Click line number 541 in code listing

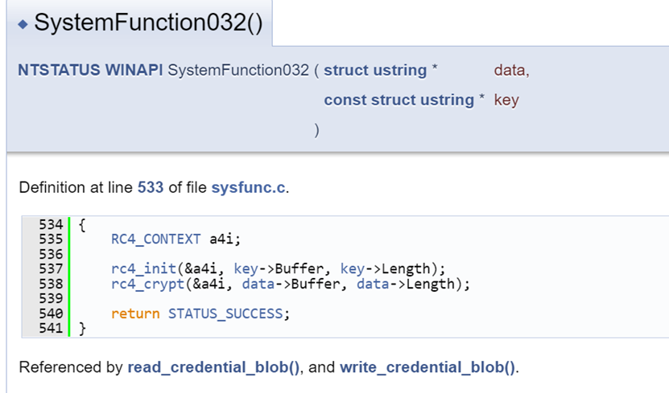51,328
